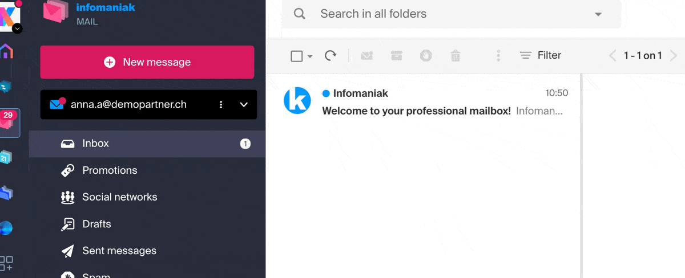
Task: Click the Drafts pencil icon
Action: 68,224
